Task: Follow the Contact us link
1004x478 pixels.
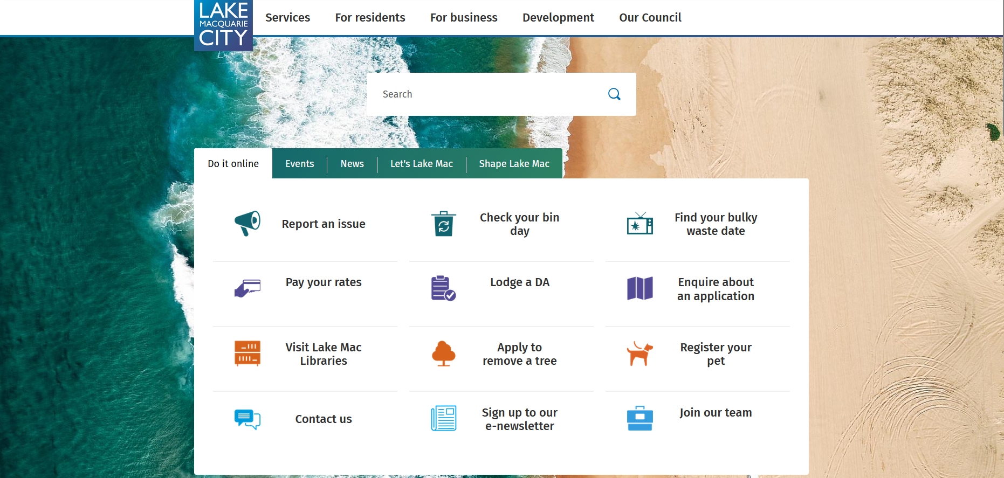Action: 324,419
